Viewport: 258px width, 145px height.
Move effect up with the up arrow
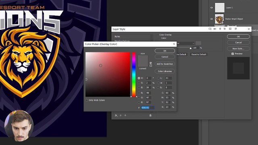[x=121, y=116]
